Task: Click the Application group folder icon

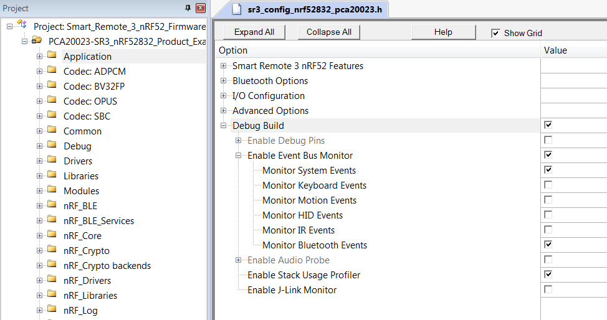Action: 52,55
